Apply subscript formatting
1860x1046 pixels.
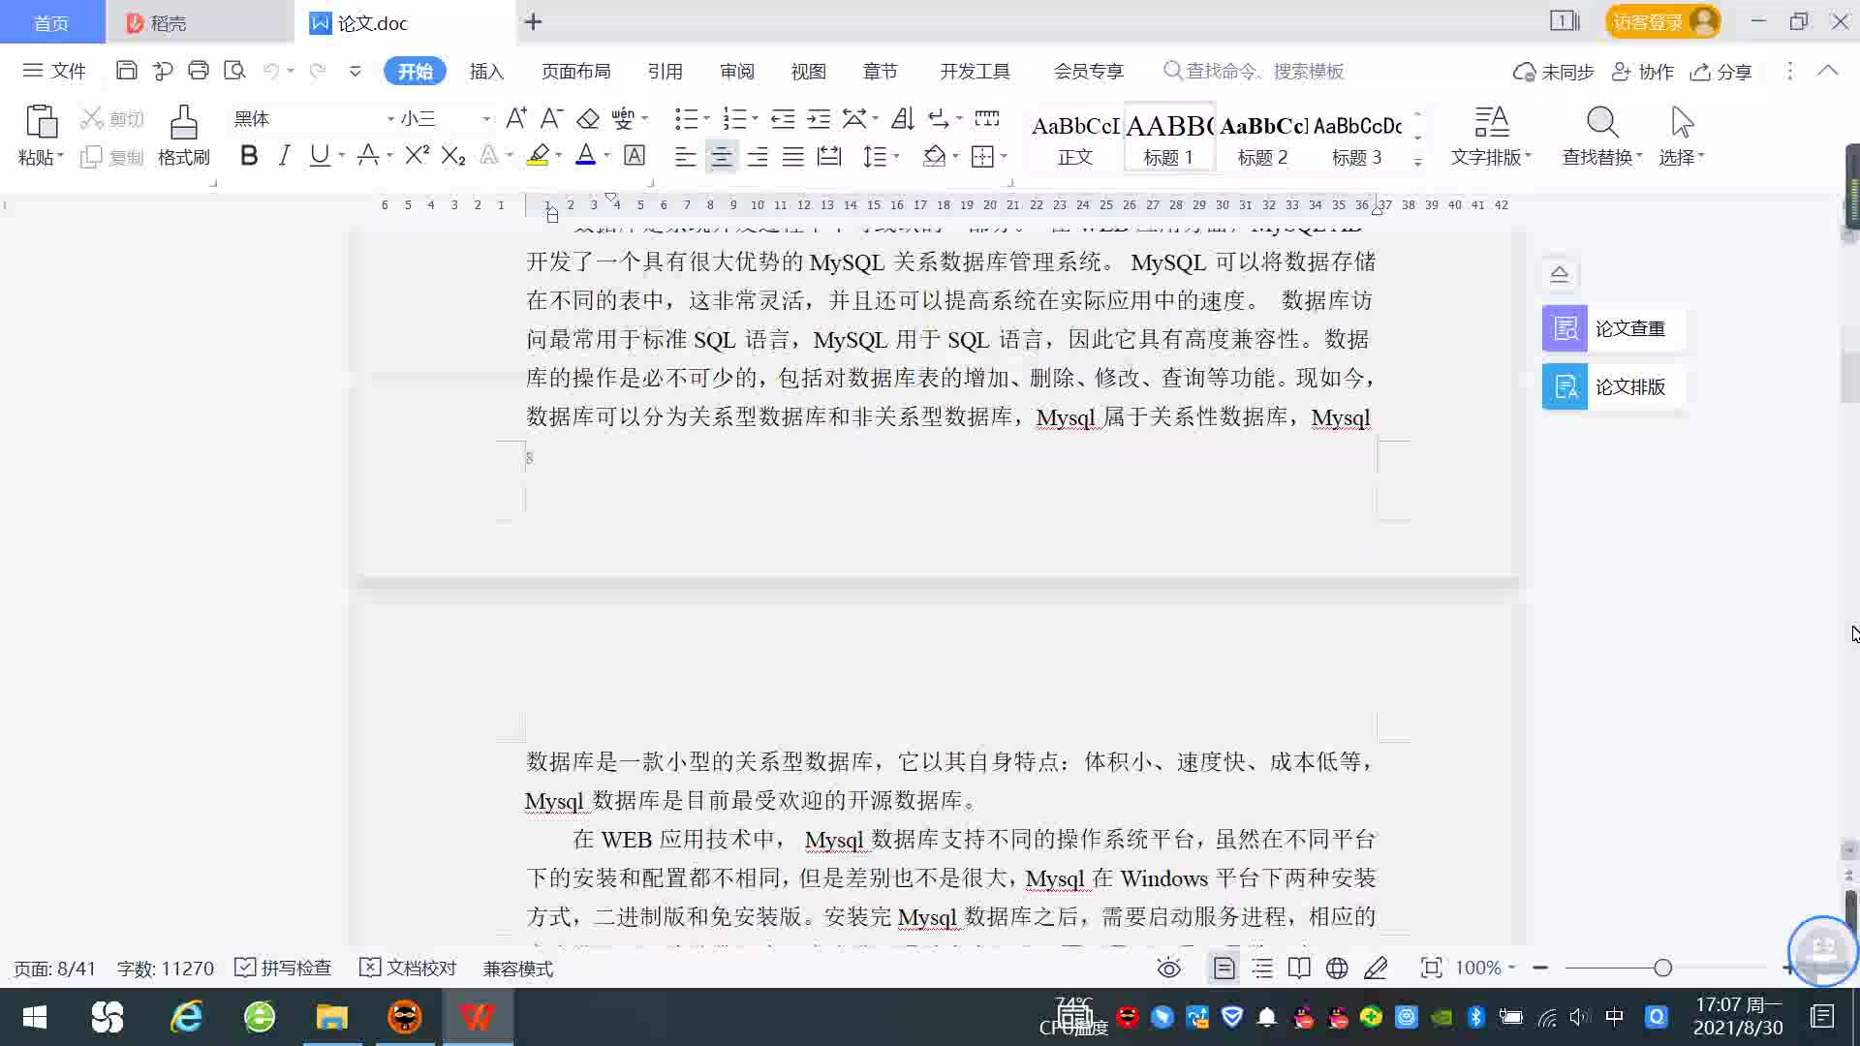452,156
